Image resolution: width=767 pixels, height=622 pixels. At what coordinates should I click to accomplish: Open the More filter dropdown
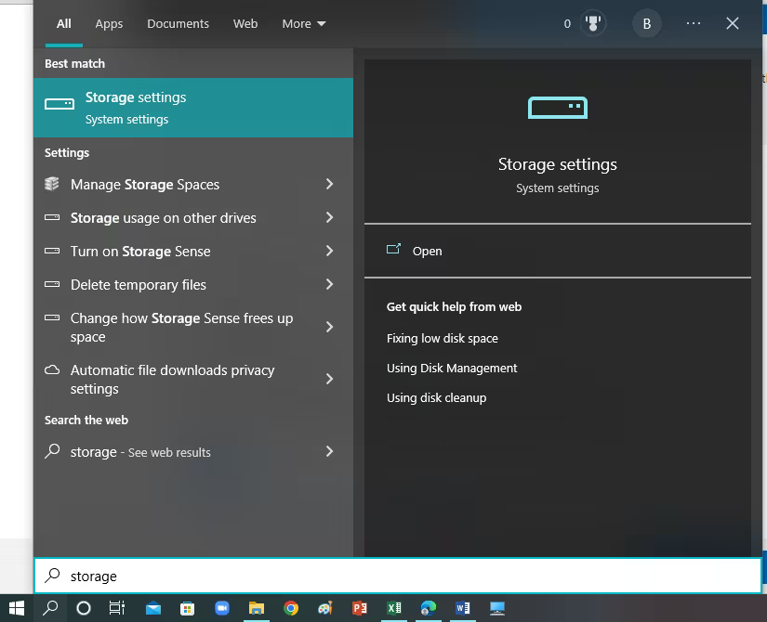coord(303,23)
